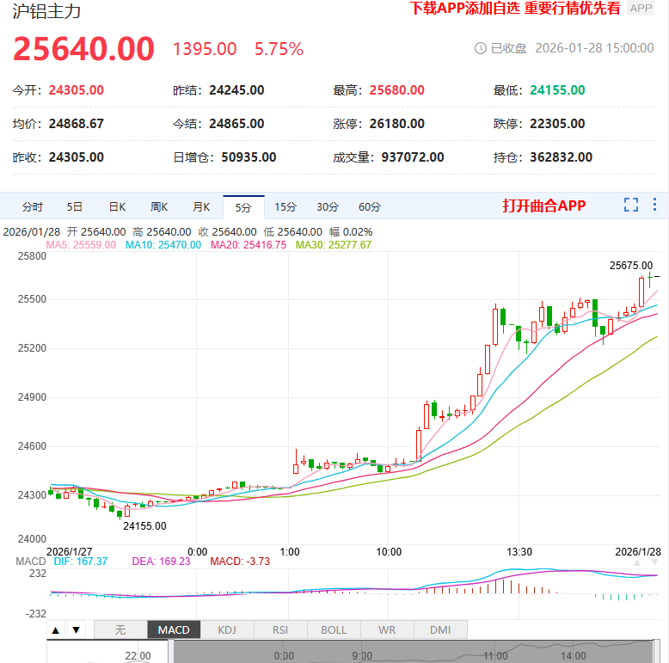Click the DIF: 167.37 value
The image size is (669, 663).
(x=81, y=562)
